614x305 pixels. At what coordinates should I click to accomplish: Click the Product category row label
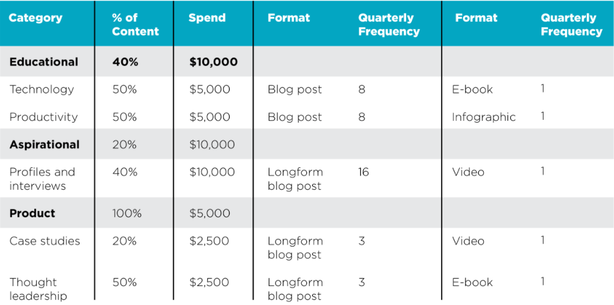pos(32,213)
